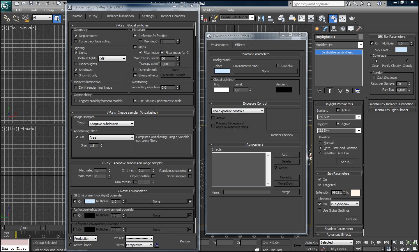The height and width of the screenshot is (252, 419).
Task: Switch to the Display command panel
Action: tap(351, 28)
